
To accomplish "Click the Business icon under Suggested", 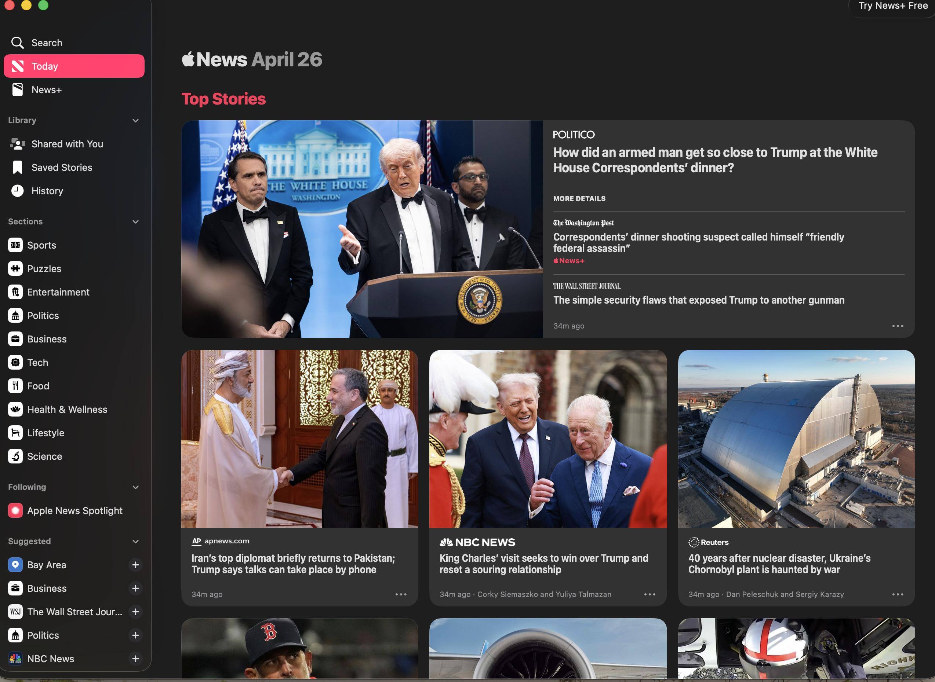I will [x=15, y=588].
